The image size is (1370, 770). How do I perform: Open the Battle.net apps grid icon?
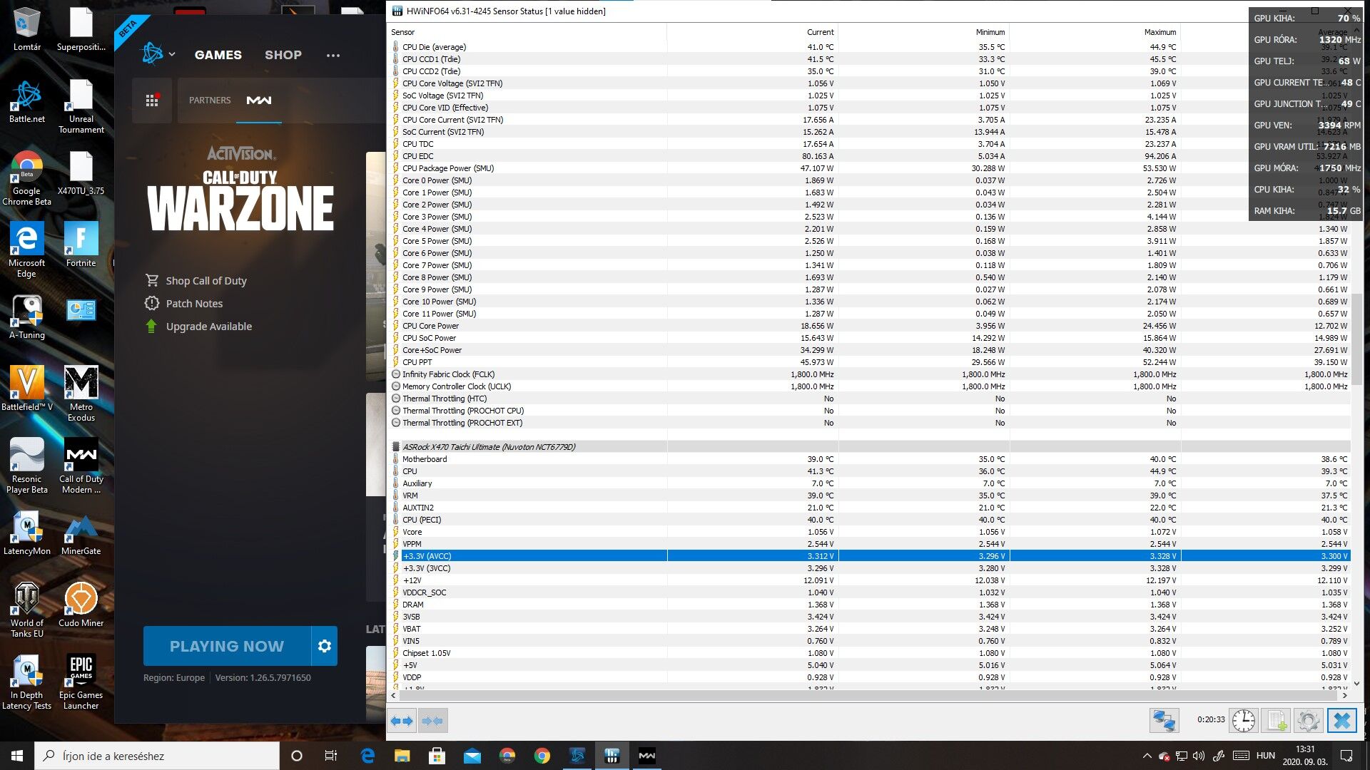click(152, 101)
